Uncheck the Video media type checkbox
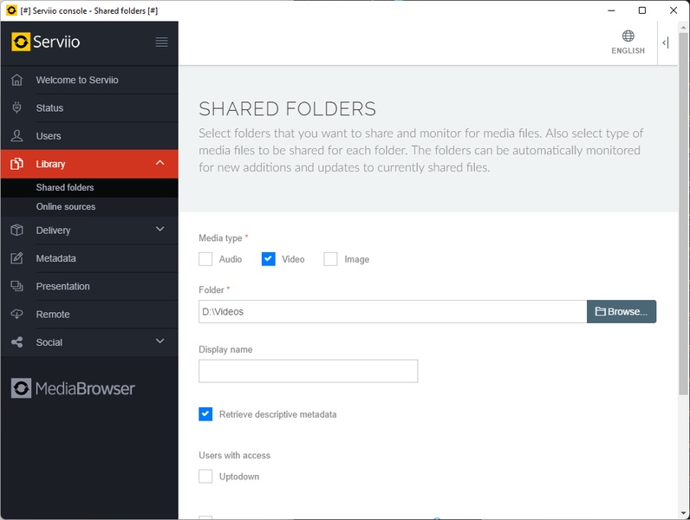Screen dimensions: 690x520 [x=268, y=259]
